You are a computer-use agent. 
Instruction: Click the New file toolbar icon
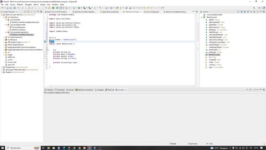click(x=2, y=8)
